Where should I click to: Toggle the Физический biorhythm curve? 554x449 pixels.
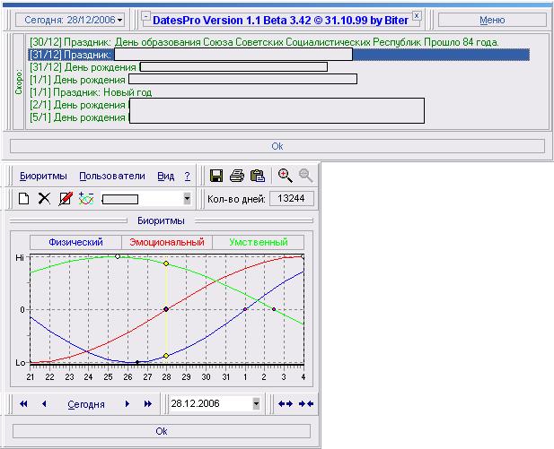click(75, 242)
